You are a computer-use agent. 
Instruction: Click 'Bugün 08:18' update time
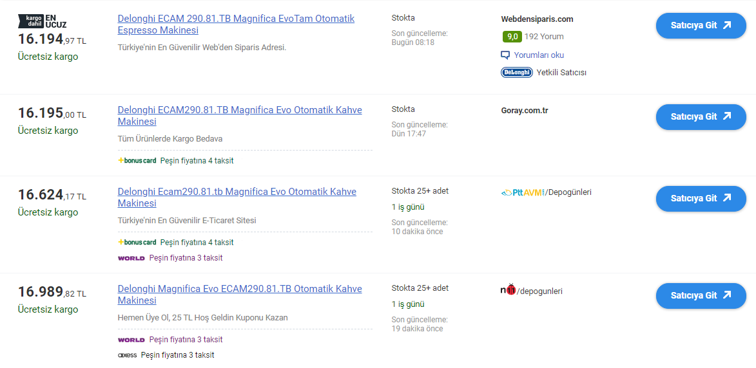click(x=412, y=42)
